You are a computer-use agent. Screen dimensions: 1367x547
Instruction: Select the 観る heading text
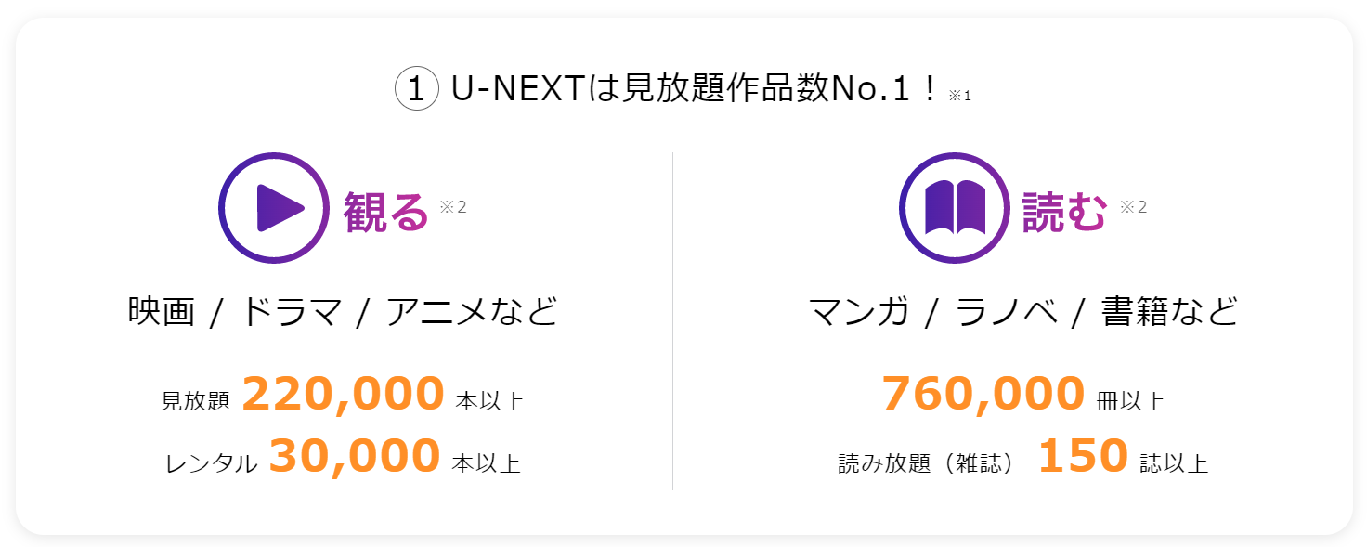click(x=385, y=212)
